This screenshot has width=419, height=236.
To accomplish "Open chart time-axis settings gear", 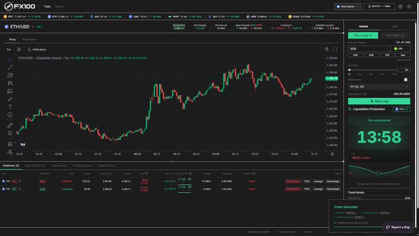I will [x=332, y=154].
